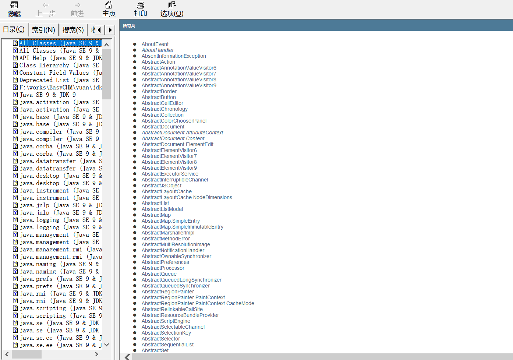
Task: Open the AbstractSequentialList link
Action: click(x=167, y=345)
